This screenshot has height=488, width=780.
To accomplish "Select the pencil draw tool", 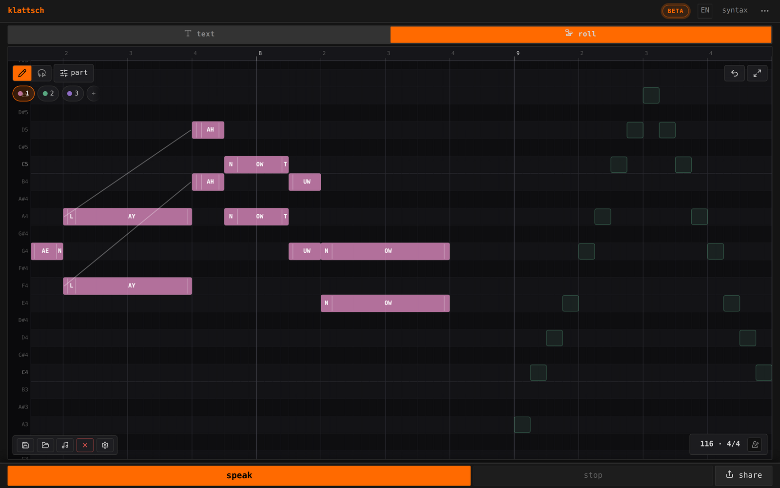I will coord(22,73).
